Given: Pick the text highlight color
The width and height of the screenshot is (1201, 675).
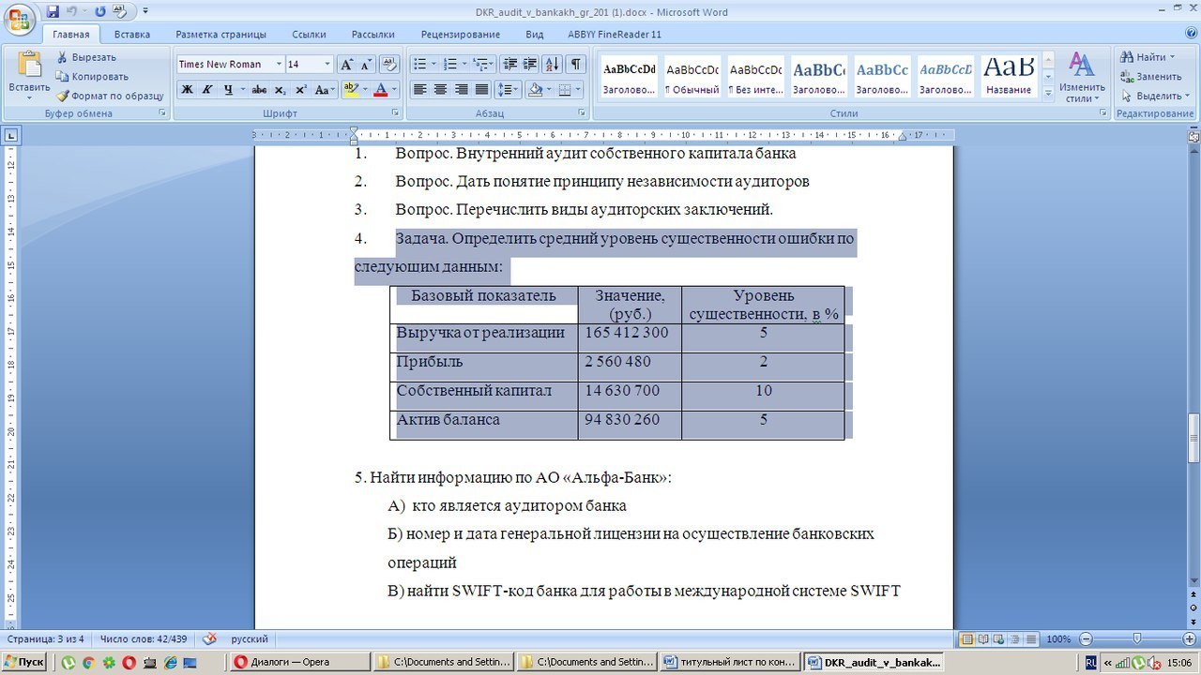Looking at the screenshot, I should (x=351, y=90).
